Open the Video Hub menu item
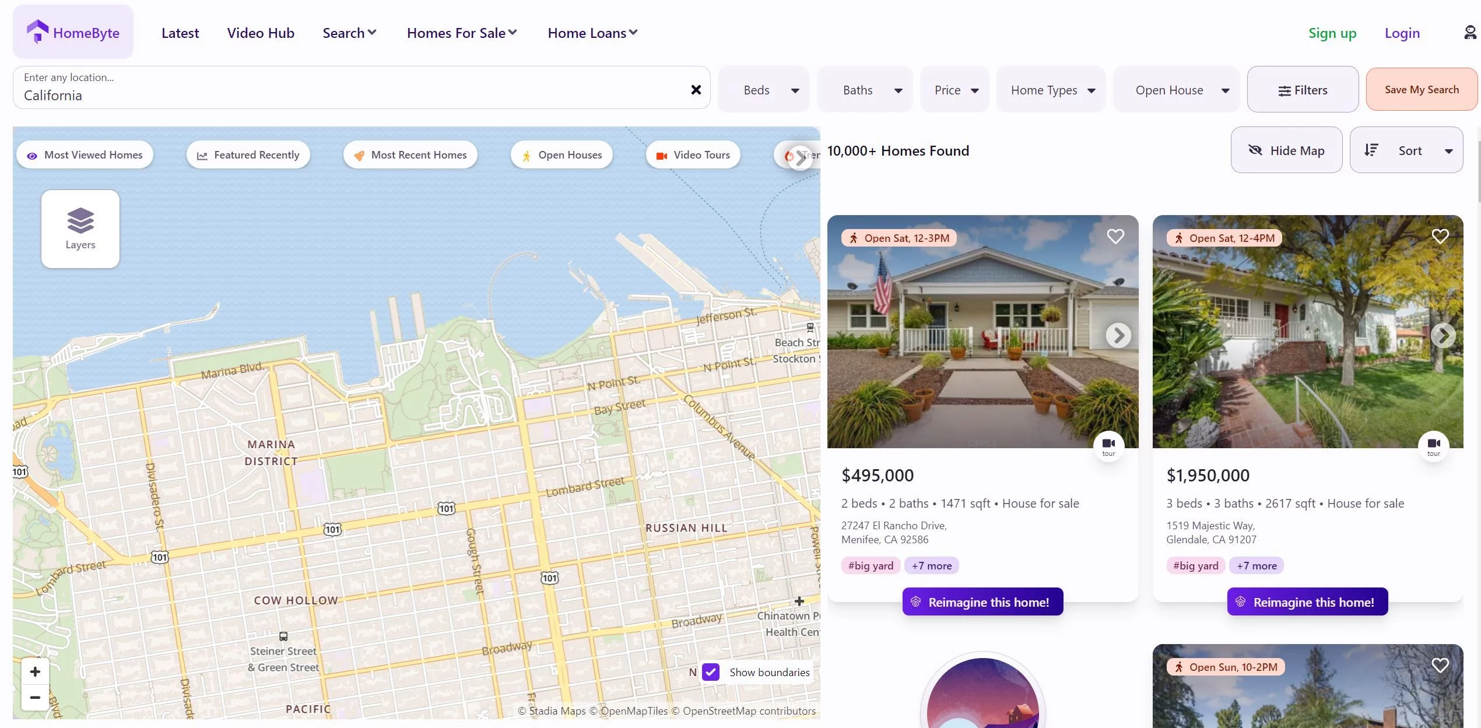Viewport: 1481px width, 728px height. (259, 32)
